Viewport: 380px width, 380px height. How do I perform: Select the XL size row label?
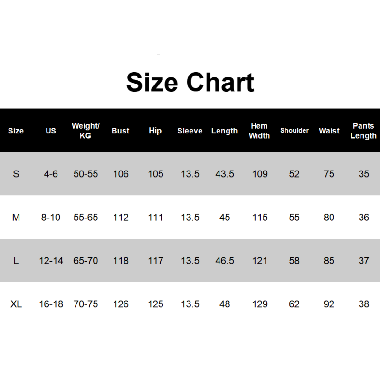(16, 304)
